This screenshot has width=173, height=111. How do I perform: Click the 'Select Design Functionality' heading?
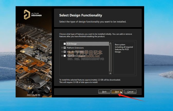pyautogui.click(x=81, y=15)
